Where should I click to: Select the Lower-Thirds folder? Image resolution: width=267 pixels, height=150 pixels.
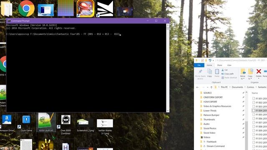click(210, 110)
